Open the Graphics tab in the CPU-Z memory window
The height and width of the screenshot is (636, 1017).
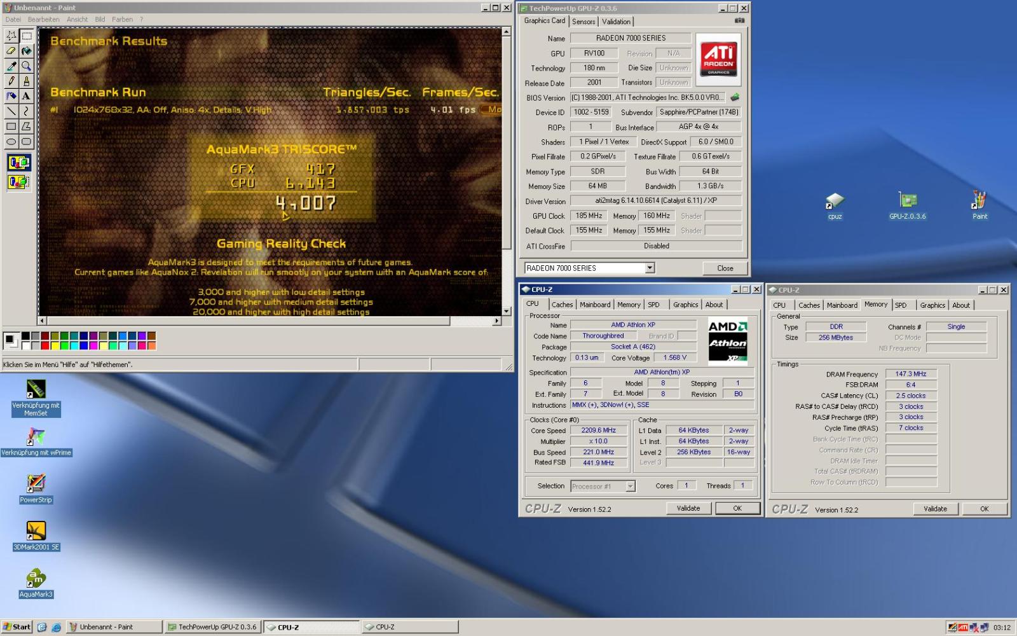(x=932, y=305)
